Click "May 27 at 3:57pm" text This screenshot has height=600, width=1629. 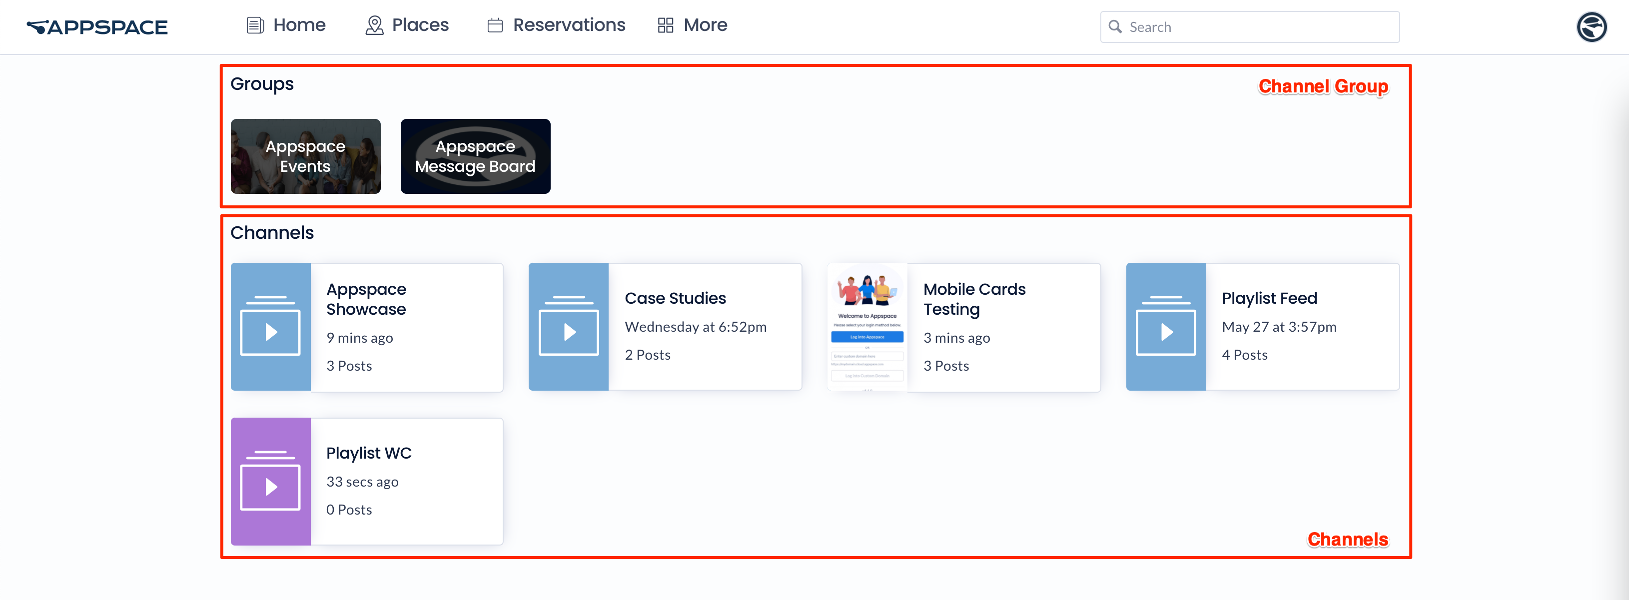[x=1279, y=327]
